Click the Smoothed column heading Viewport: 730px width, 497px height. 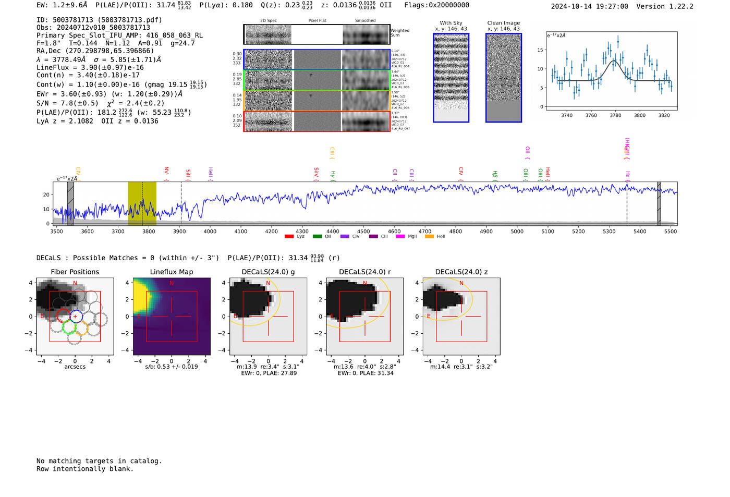coord(366,21)
